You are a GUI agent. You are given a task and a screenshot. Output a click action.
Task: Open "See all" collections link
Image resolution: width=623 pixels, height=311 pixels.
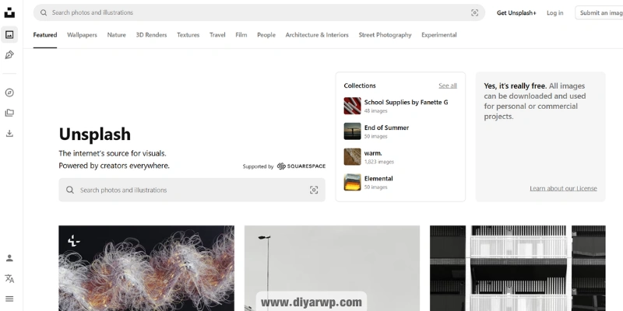coord(447,86)
